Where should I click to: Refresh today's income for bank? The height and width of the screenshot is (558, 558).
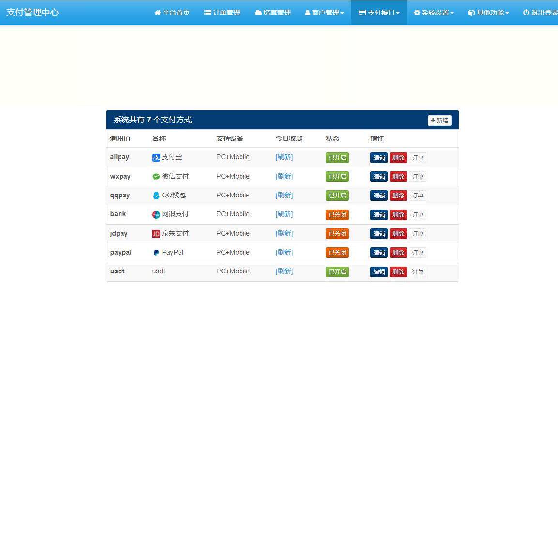(x=284, y=214)
